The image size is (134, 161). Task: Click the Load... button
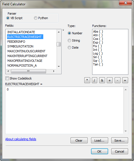[x=99, y=140]
